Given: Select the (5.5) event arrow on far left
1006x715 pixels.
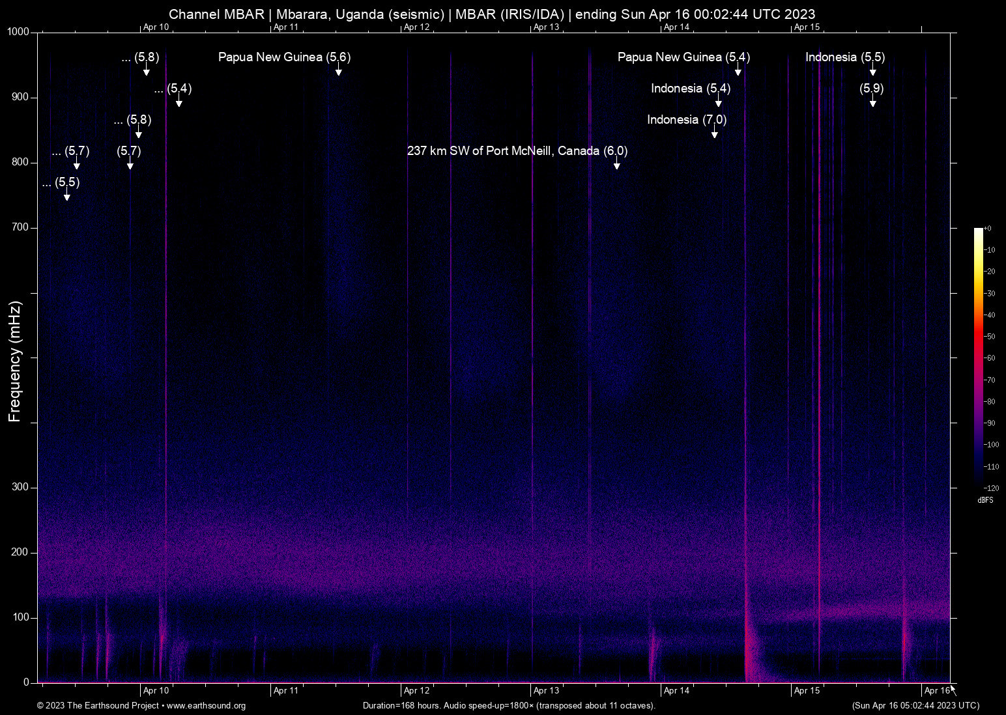Looking at the screenshot, I should (61, 183).
